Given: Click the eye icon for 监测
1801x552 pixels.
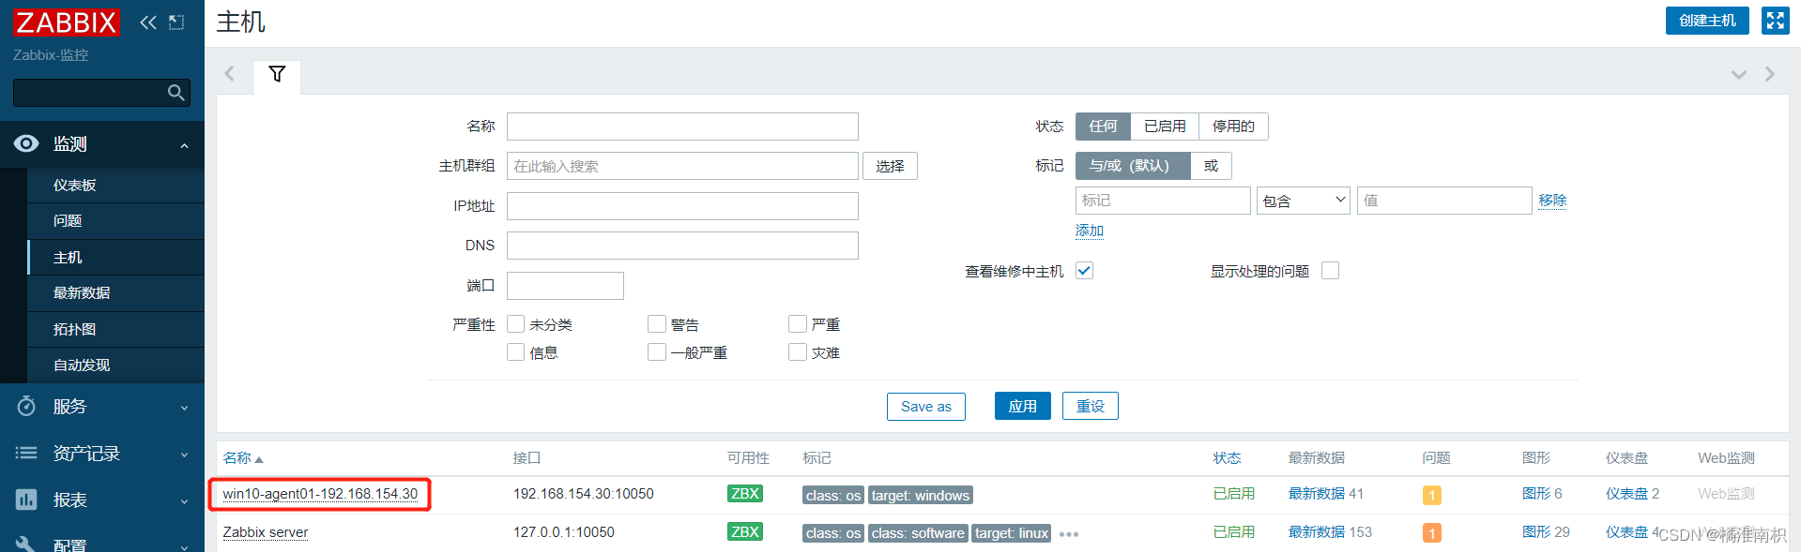Looking at the screenshot, I should point(26,143).
